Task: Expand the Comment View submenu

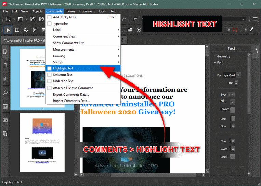Action: click(83, 36)
